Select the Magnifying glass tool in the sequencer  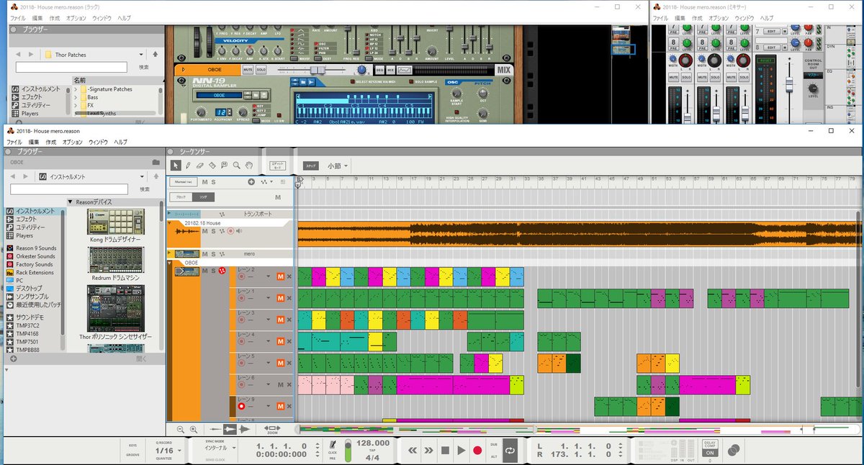tap(236, 165)
